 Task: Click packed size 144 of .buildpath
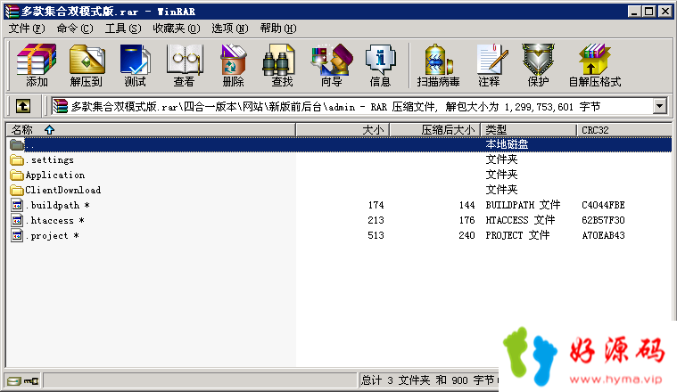click(466, 205)
